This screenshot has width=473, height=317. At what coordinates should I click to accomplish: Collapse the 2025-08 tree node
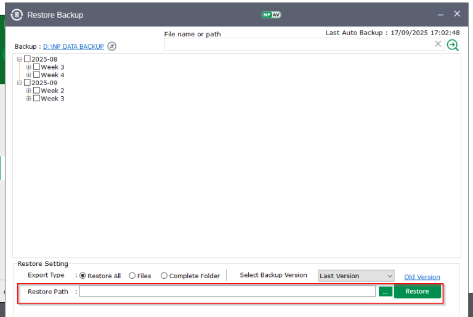[19, 59]
